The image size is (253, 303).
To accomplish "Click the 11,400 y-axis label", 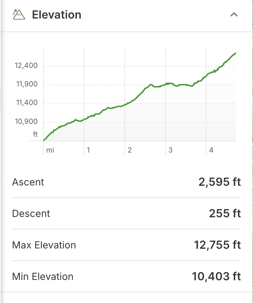I will pyautogui.click(x=26, y=103).
